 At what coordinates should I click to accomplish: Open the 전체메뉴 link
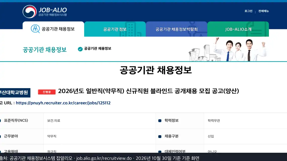coord(264,11)
